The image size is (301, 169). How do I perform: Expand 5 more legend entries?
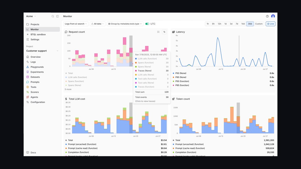68,89
